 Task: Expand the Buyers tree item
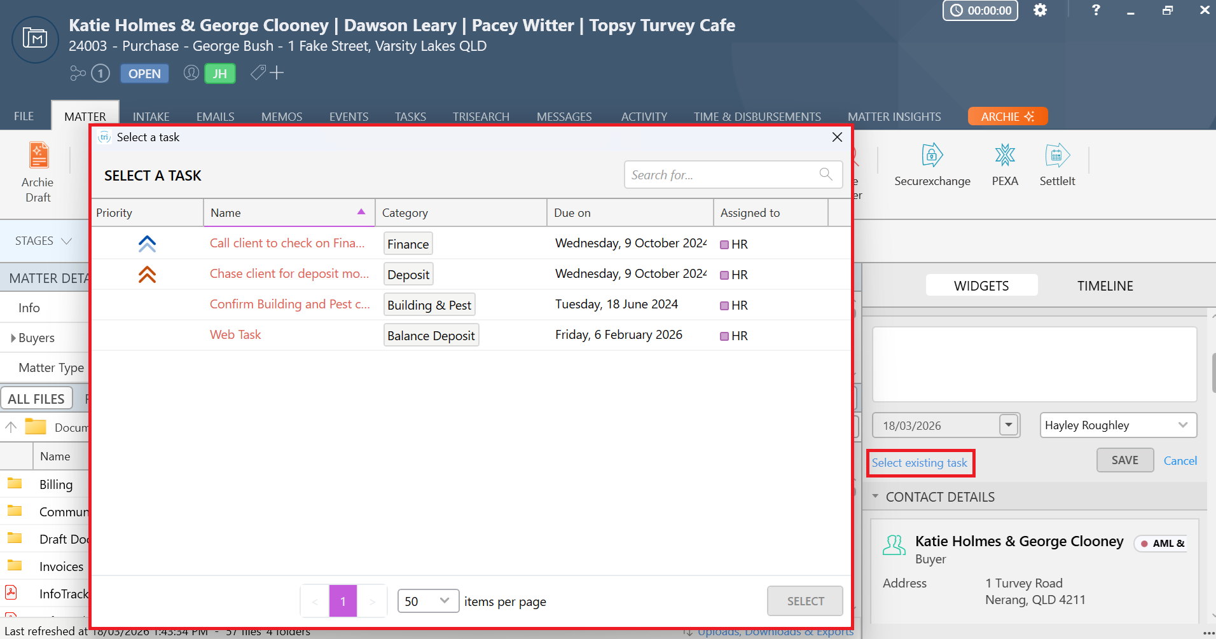13,338
